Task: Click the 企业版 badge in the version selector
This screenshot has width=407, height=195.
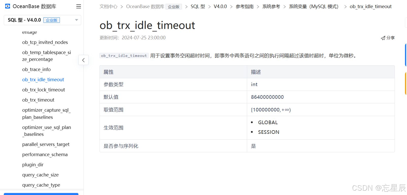Action: pos(52,20)
